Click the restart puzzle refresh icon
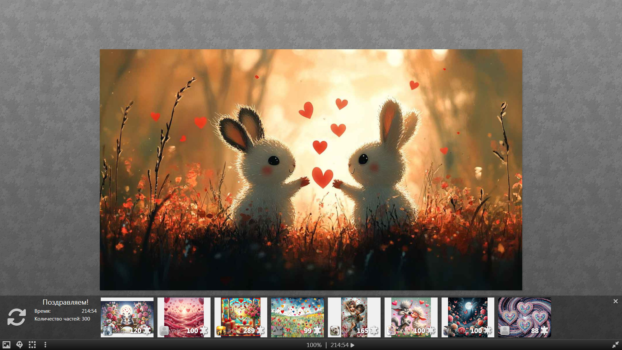The image size is (622, 350). click(x=17, y=317)
